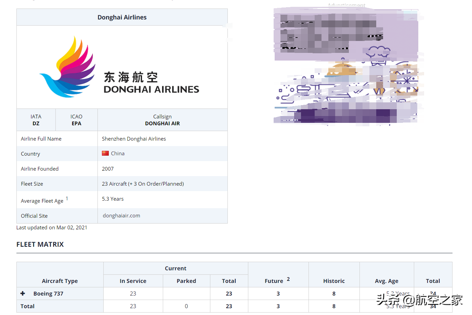The height and width of the screenshot is (315, 472).
Task: Click the 'Avg. Age' column header
Action: point(386,281)
